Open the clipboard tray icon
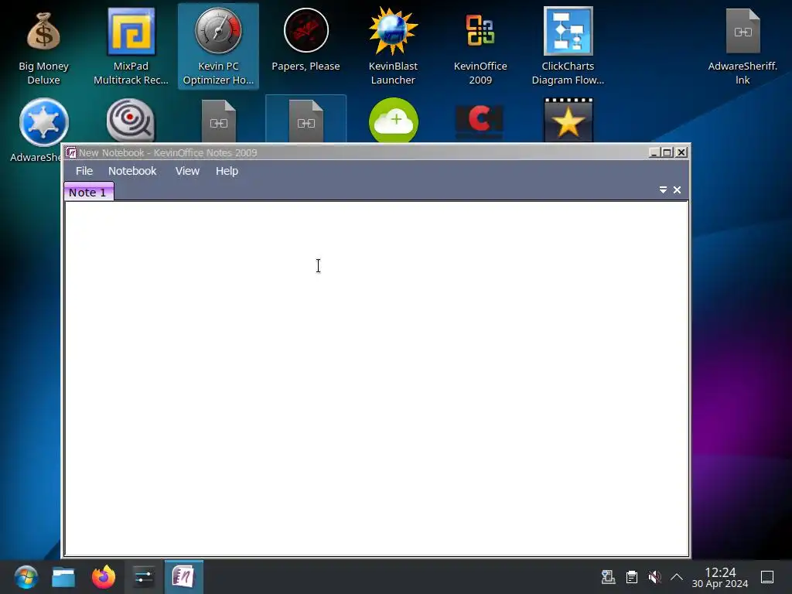The image size is (792, 594). tap(631, 577)
